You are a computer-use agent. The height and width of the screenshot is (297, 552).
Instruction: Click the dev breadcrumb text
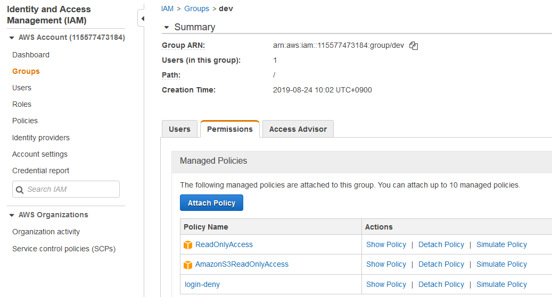click(x=226, y=9)
